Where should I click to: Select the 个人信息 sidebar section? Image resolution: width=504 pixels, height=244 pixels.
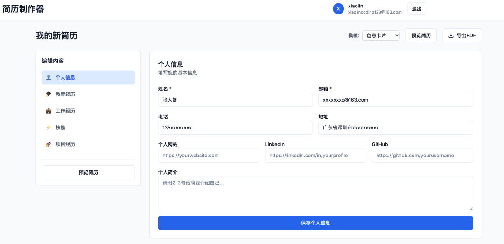[x=88, y=77]
